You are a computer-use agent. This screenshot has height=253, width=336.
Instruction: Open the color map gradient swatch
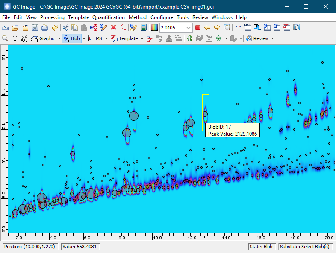pyautogui.click(x=154, y=28)
